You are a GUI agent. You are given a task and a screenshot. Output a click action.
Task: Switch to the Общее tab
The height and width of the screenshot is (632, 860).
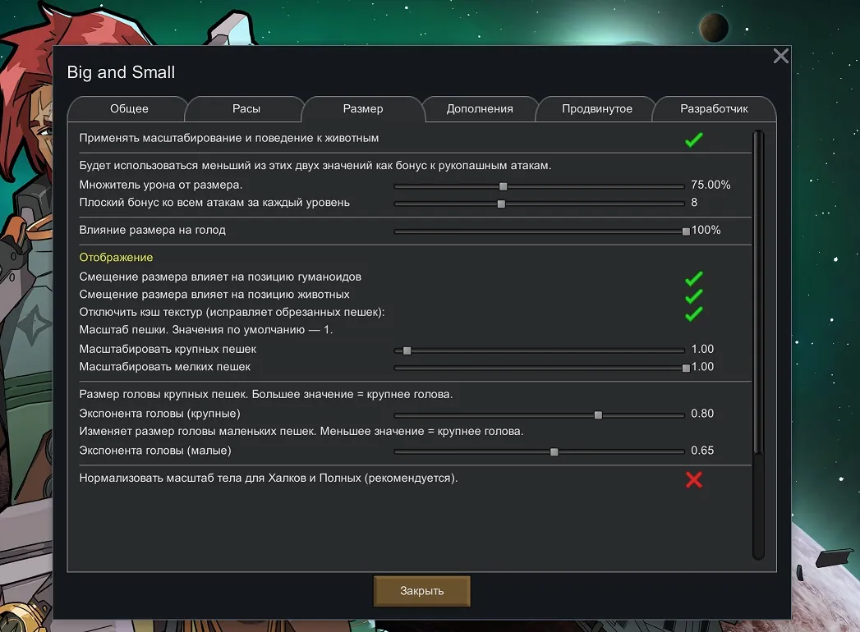tap(129, 108)
